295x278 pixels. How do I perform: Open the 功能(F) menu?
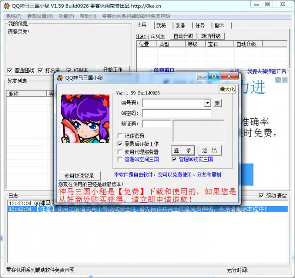(66, 16)
